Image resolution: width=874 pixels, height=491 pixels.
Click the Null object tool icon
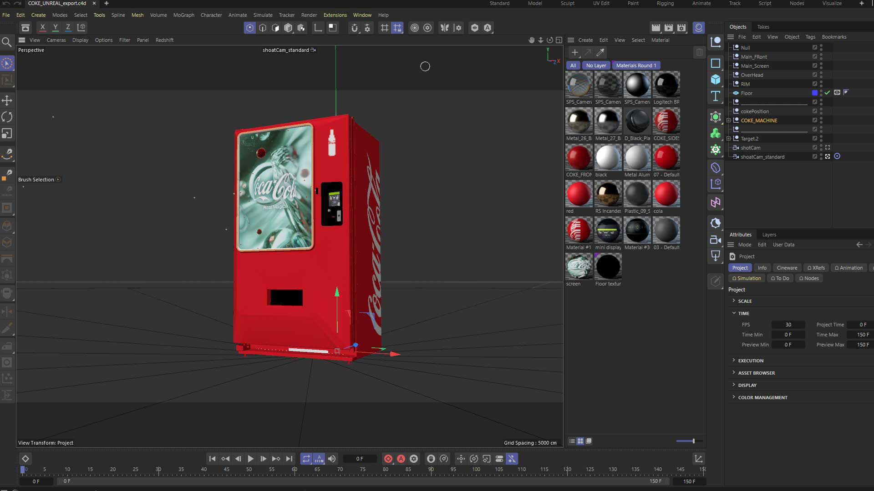(716, 42)
